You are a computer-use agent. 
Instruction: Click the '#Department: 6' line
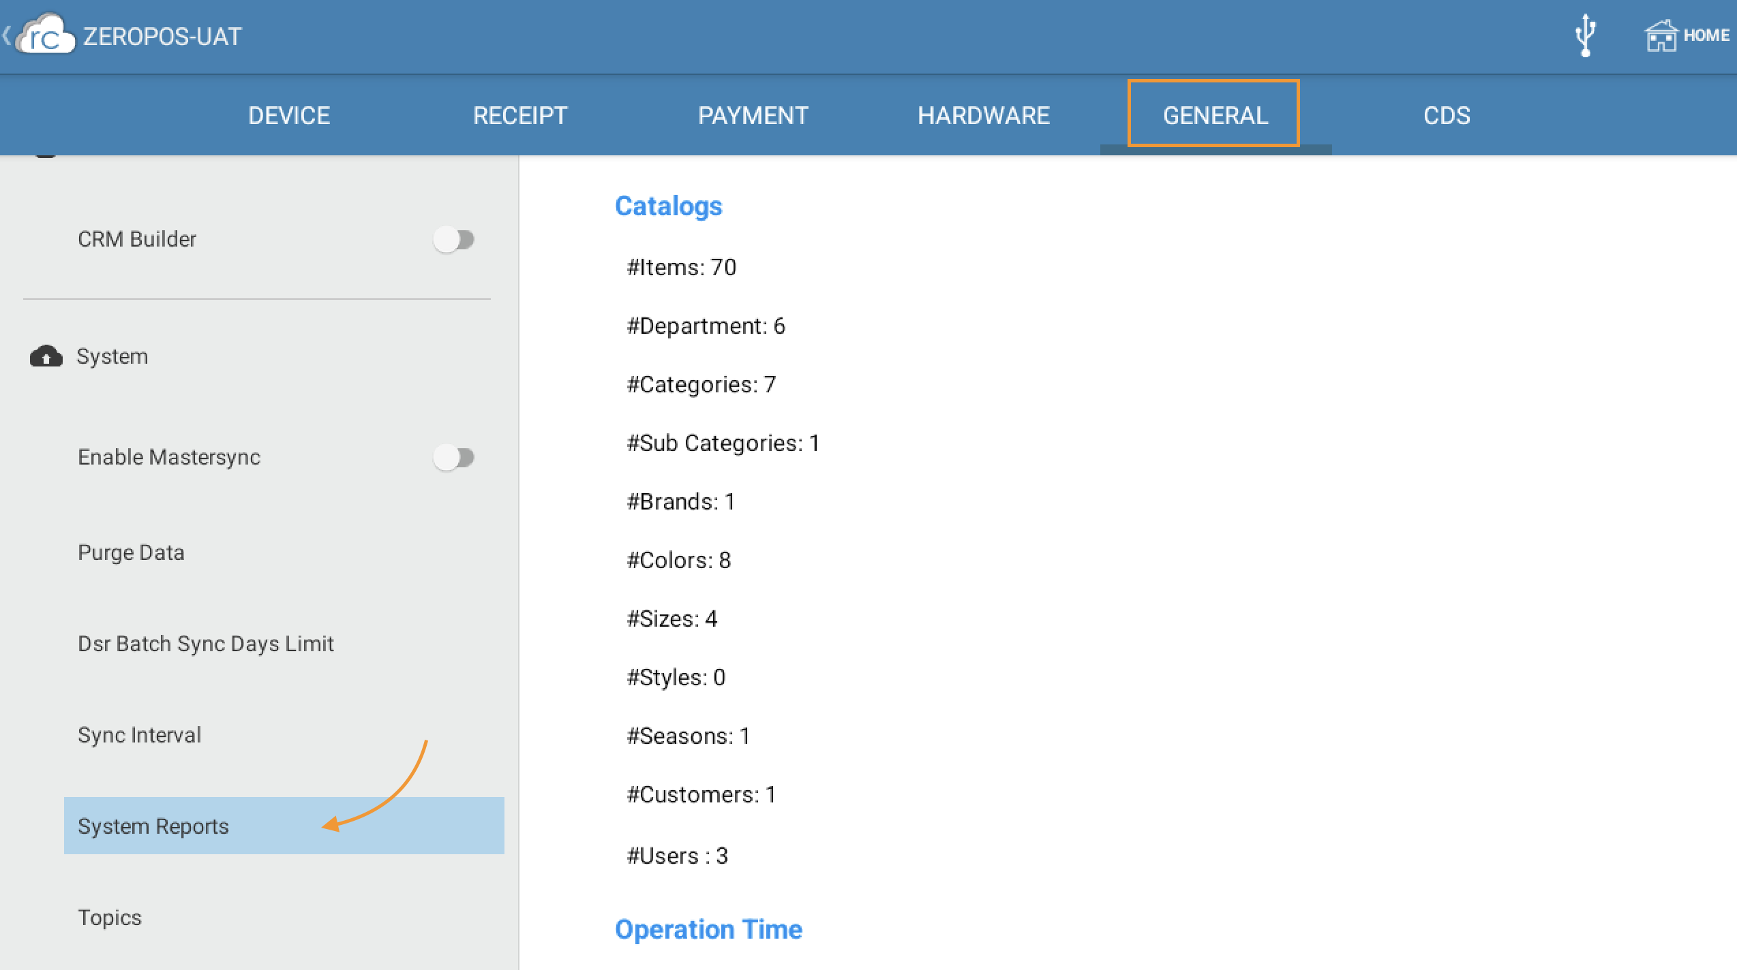(x=706, y=326)
